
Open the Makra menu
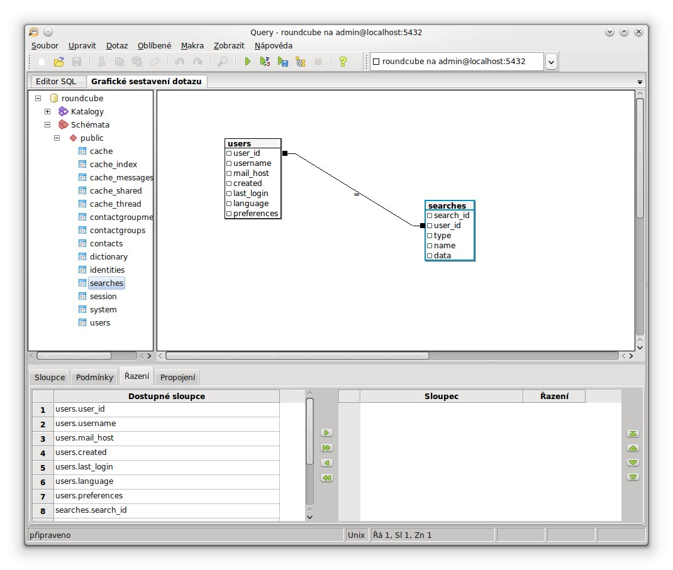tap(192, 45)
